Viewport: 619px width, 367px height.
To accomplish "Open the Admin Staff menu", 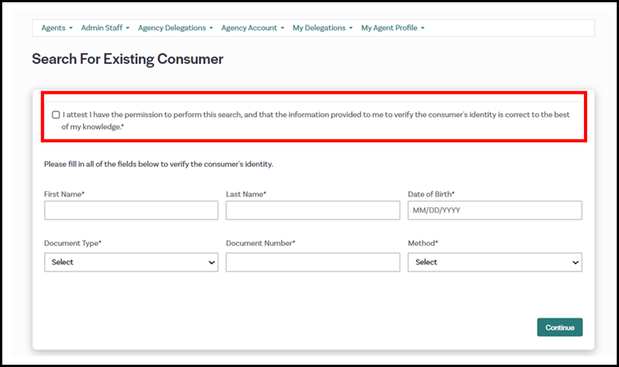I will (105, 28).
